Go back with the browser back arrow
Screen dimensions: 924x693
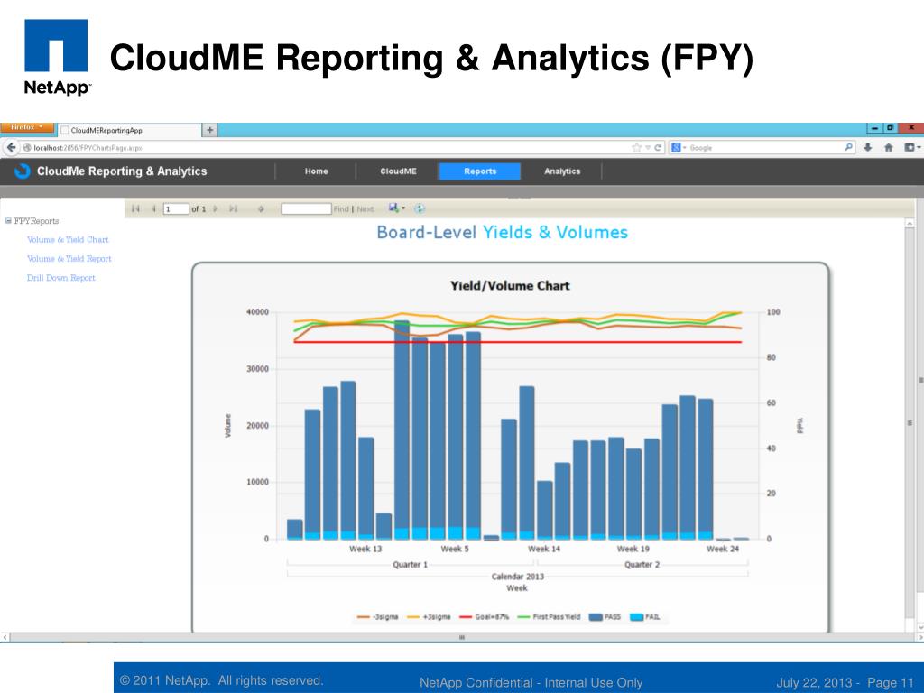(x=11, y=147)
